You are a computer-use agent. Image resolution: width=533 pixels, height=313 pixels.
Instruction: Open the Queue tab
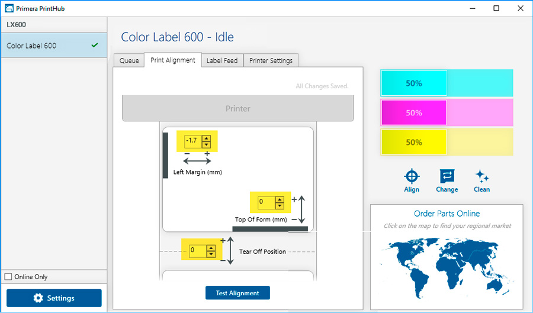[x=129, y=60]
